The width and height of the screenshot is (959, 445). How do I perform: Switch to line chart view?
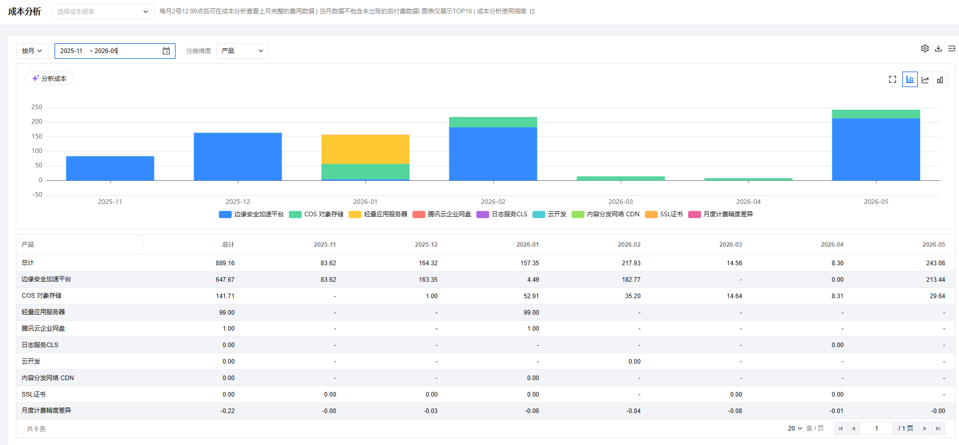[x=925, y=79]
